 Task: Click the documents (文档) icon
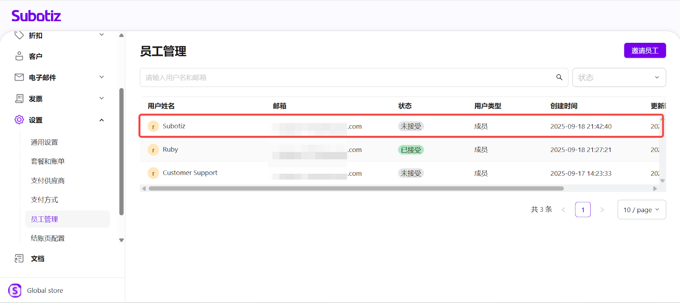(19, 258)
